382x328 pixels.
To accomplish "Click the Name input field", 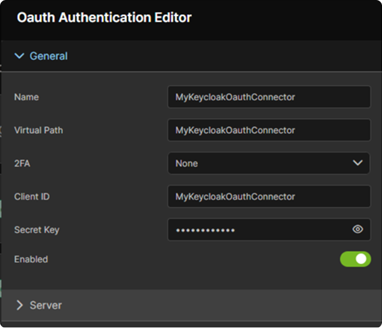I will 269,97.
